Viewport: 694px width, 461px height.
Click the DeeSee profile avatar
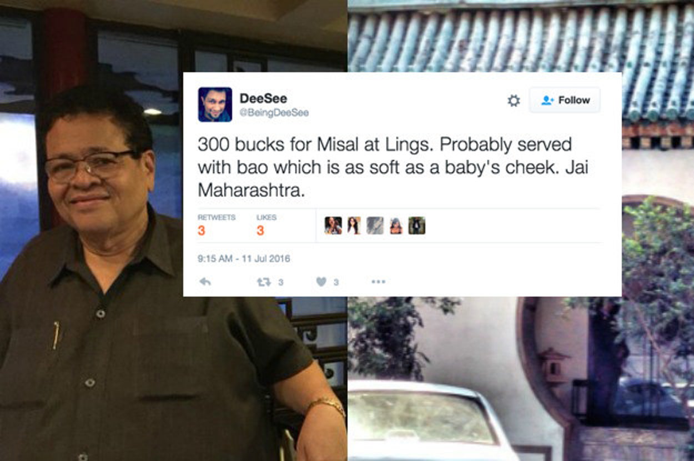pyautogui.click(x=215, y=104)
